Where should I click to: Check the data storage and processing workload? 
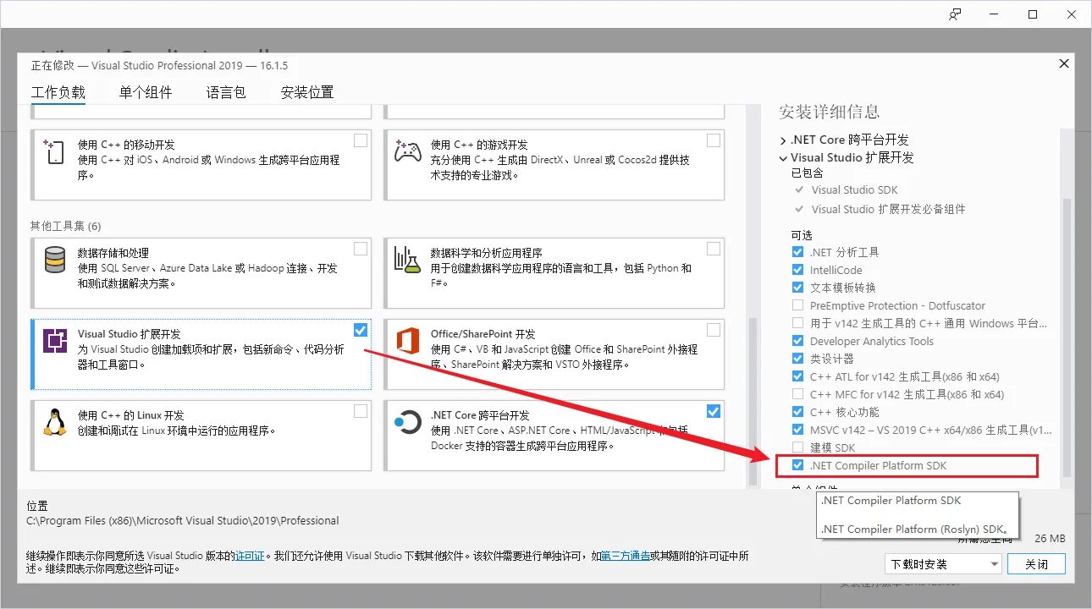[x=361, y=249]
